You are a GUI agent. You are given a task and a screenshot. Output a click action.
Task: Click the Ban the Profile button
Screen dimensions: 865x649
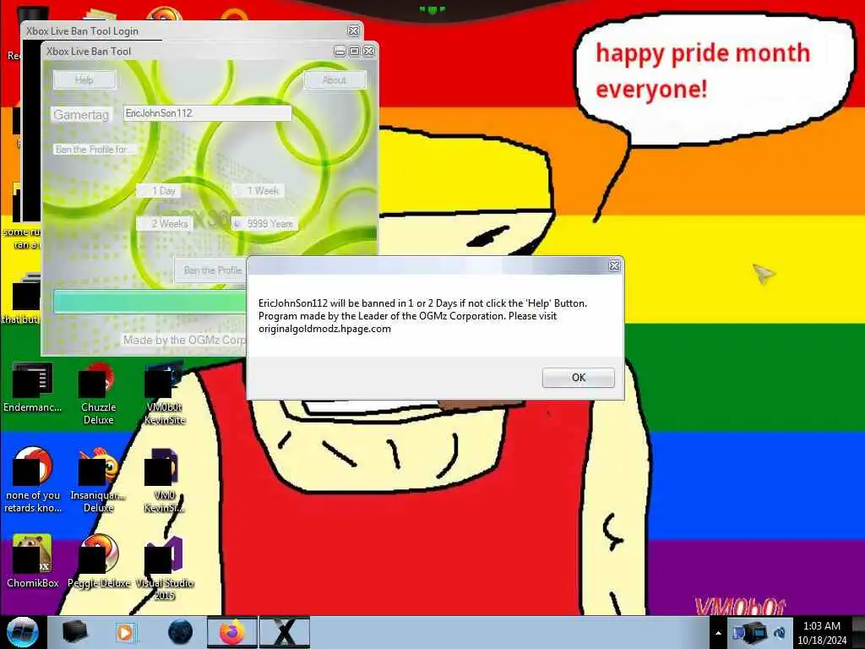pyautogui.click(x=212, y=270)
